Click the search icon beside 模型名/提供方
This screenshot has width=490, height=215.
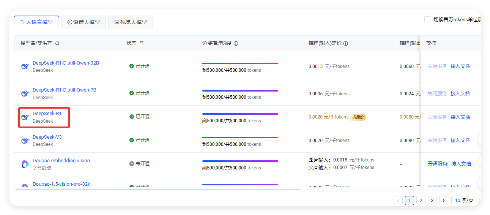57,43
